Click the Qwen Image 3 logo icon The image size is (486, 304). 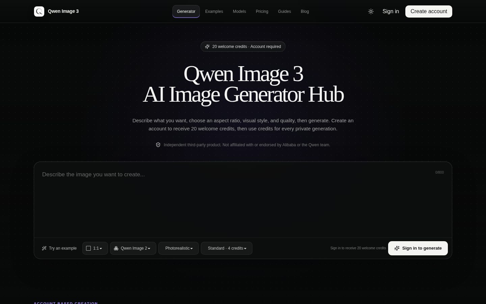(x=39, y=11)
